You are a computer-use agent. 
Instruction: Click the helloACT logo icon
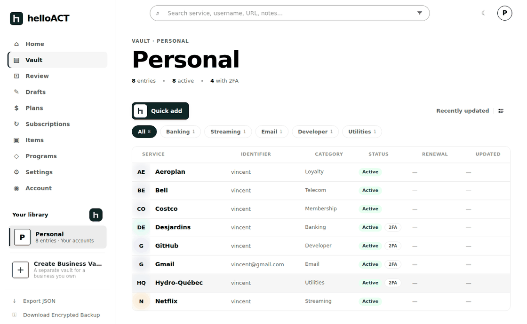[x=16, y=18]
